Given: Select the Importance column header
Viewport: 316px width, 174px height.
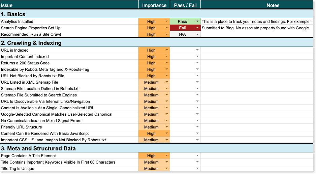Looking at the screenshot, I should [x=154, y=5].
